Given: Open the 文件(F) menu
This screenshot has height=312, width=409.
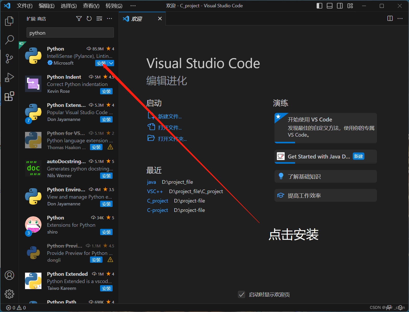Looking at the screenshot, I should click(25, 6).
